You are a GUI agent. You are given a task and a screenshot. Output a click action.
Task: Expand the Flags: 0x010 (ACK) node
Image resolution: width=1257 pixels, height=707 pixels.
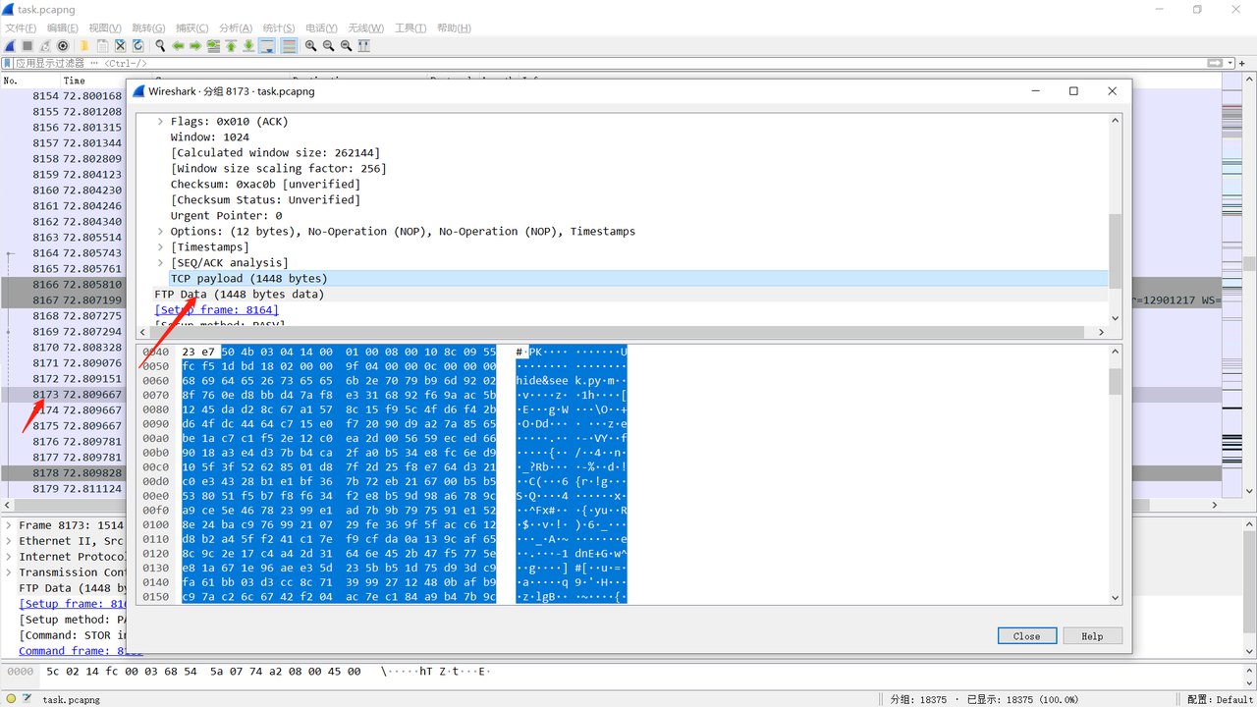click(x=161, y=122)
